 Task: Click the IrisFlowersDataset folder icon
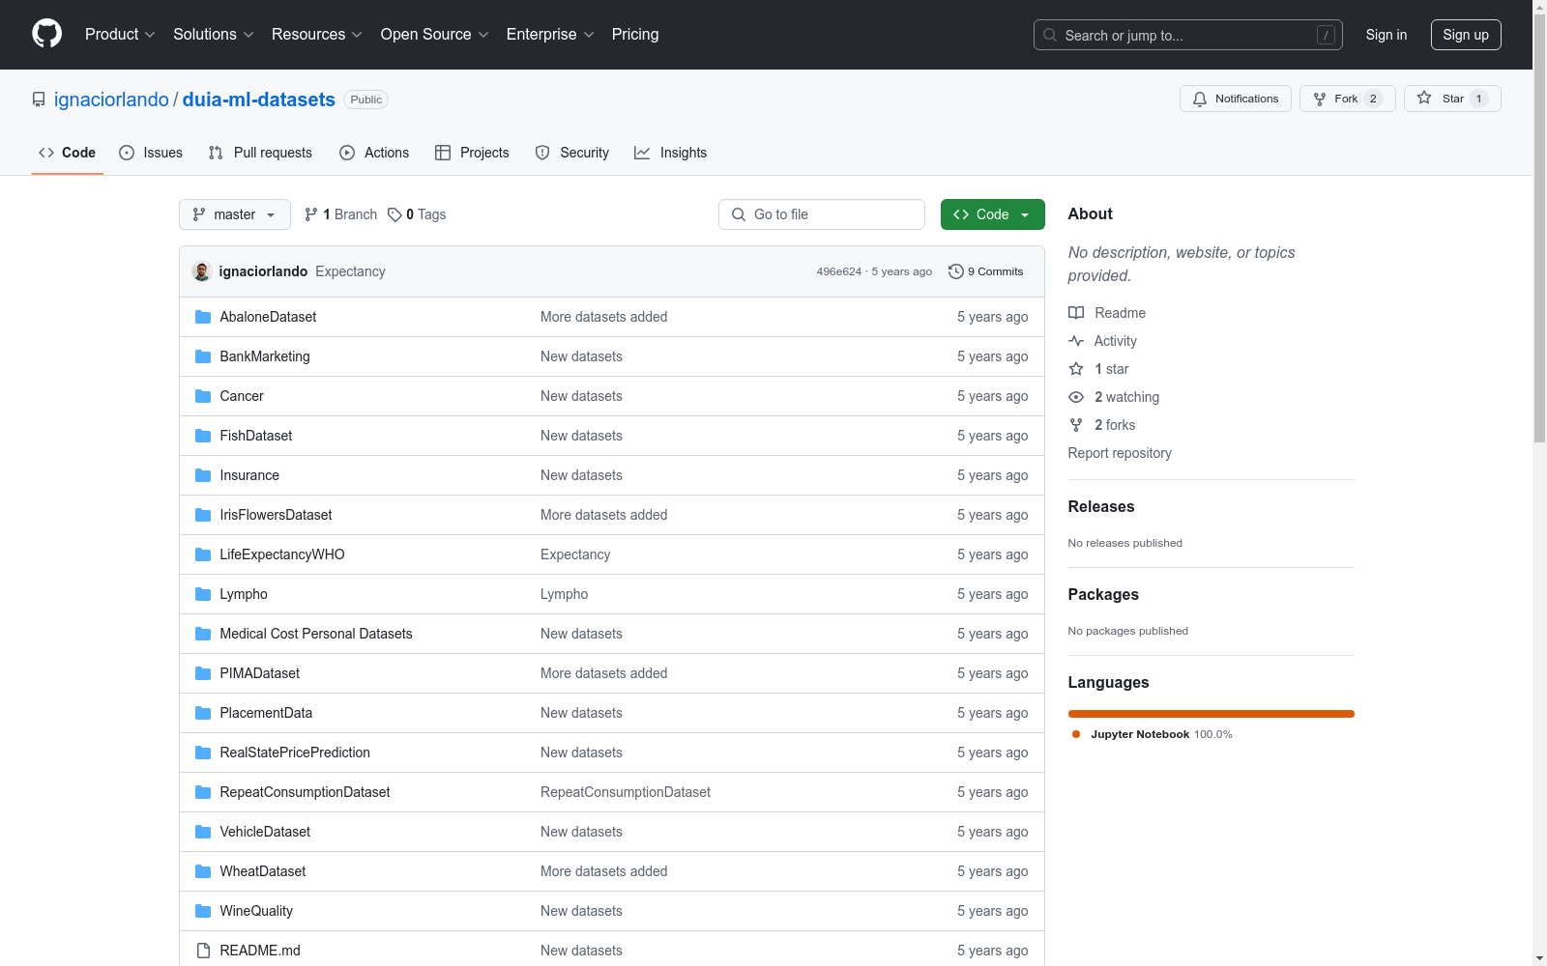click(203, 515)
